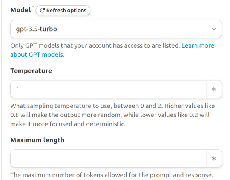The width and height of the screenshot is (230, 180).
Task: Click the Maximum length field label
Action: pyautogui.click(x=37, y=140)
